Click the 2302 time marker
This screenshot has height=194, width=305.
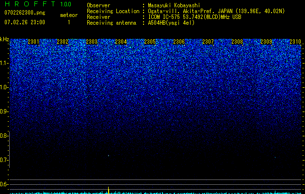tap(63, 42)
